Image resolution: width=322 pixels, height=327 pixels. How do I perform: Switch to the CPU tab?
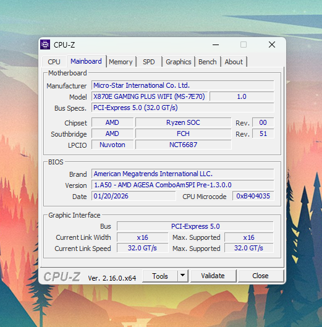tap(54, 62)
